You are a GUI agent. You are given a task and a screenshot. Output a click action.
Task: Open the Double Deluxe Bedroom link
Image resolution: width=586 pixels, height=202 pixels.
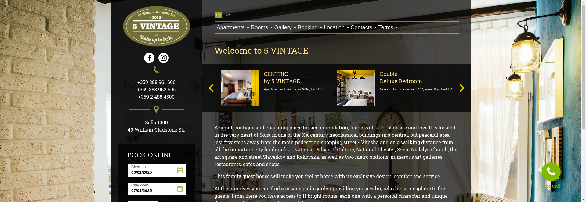click(401, 78)
